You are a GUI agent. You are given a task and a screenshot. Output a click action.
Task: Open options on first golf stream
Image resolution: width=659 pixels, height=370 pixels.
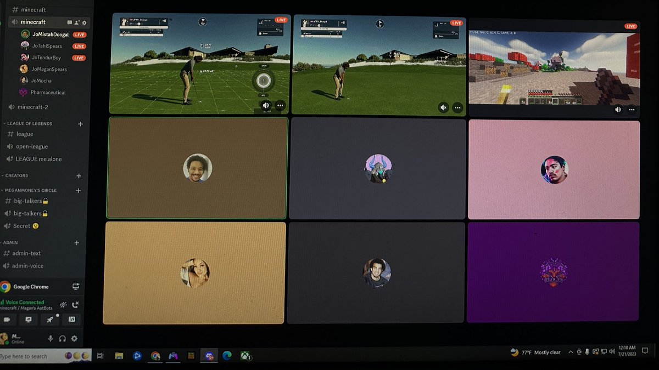280,105
